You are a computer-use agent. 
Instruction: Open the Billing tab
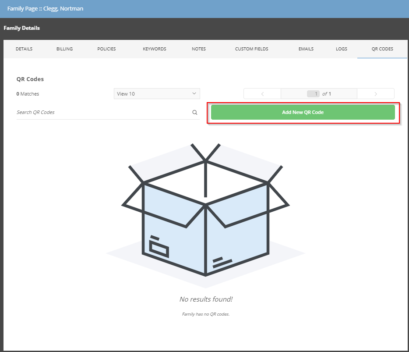tap(64, 49)
